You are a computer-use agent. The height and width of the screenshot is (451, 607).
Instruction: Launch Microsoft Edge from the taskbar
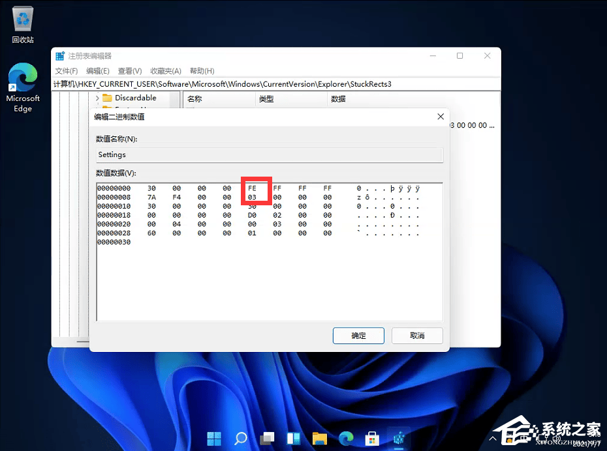coord(345,438)
